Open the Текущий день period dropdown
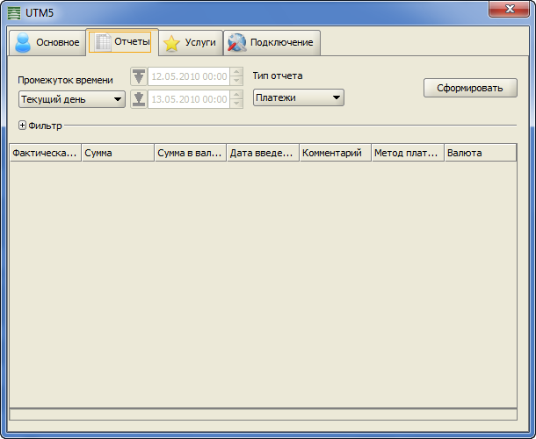The image size is (536, 439). [x=71, y=99]
